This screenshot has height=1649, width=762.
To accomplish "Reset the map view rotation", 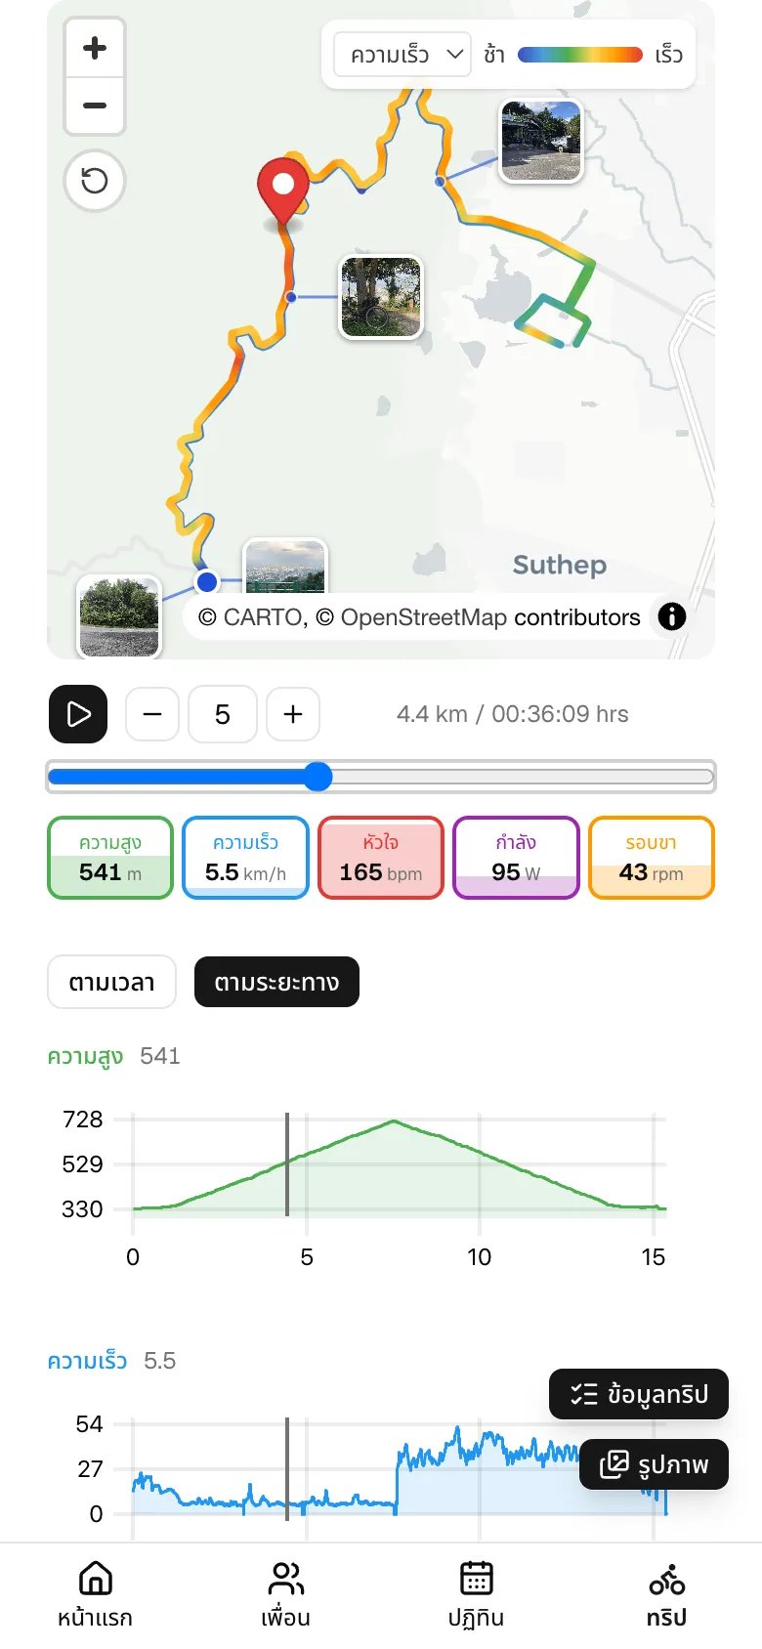I will coord(95,181).
